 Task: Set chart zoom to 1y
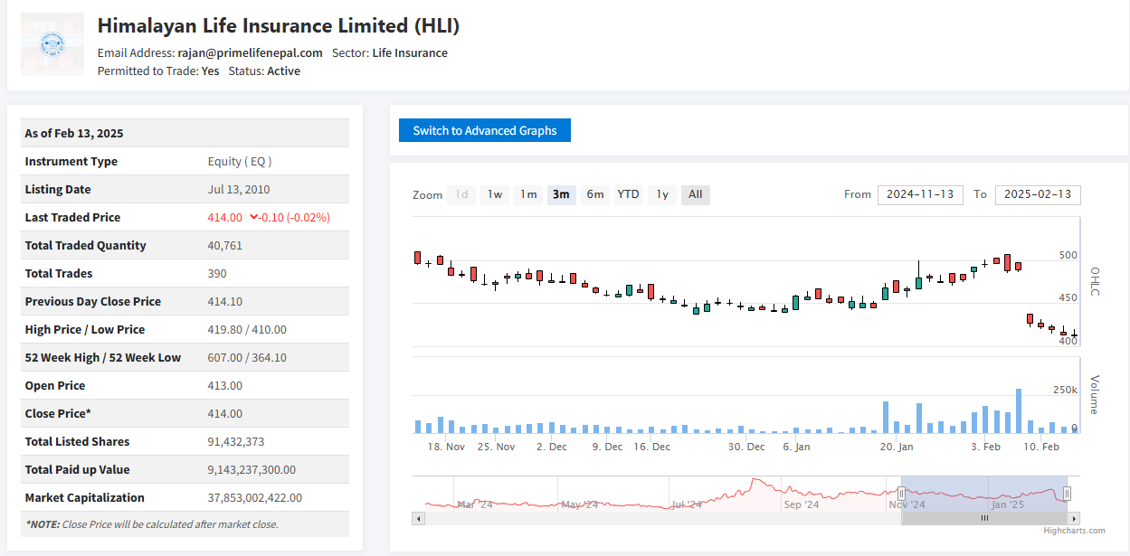click(662, 194)
